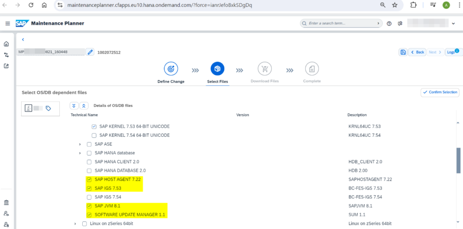This screenshot has width=463, height=229.
Task: Expand the SAP HANA database node
Action: tap(80, 153)
